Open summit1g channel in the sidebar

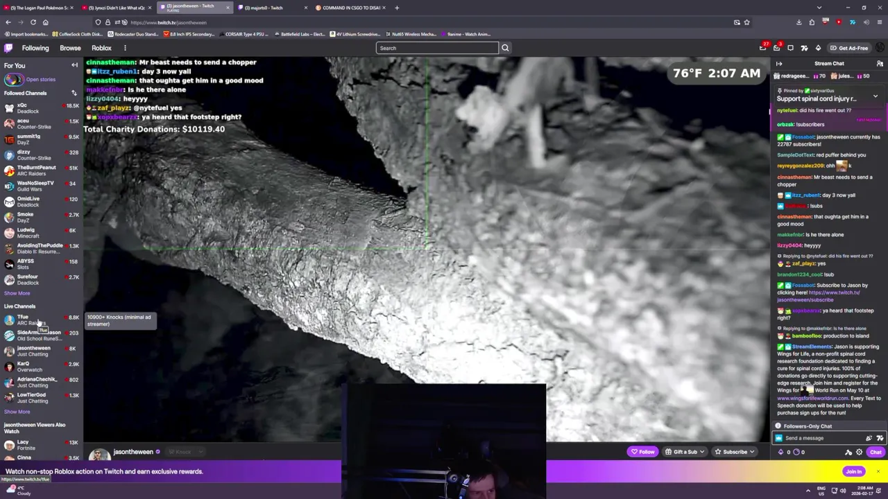(x=42, y=139)
